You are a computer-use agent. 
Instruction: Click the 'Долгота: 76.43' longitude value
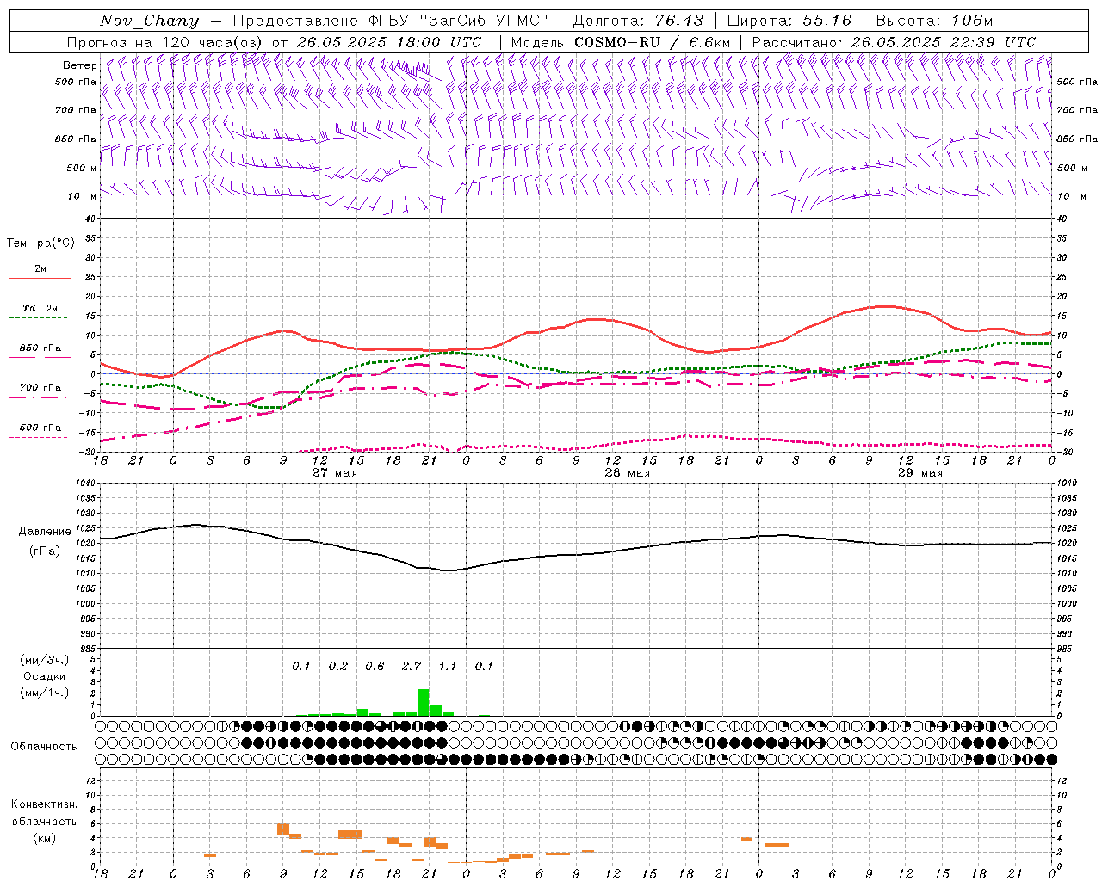tap(638, 20)
